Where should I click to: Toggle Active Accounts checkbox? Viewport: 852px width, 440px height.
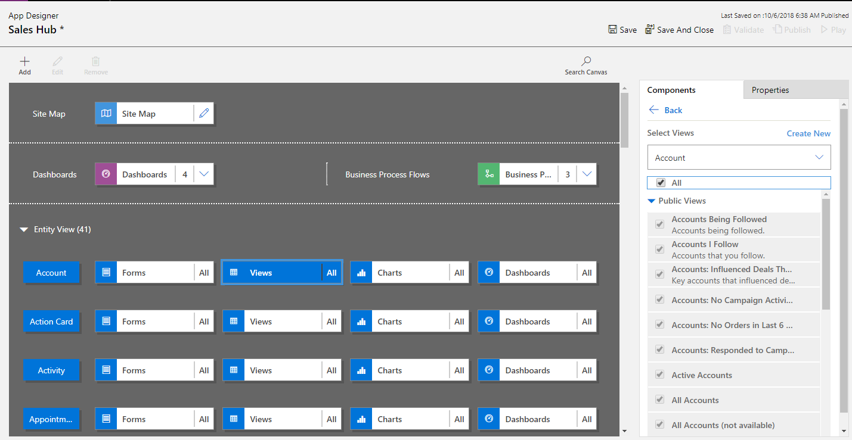click(x=660, y=375)
